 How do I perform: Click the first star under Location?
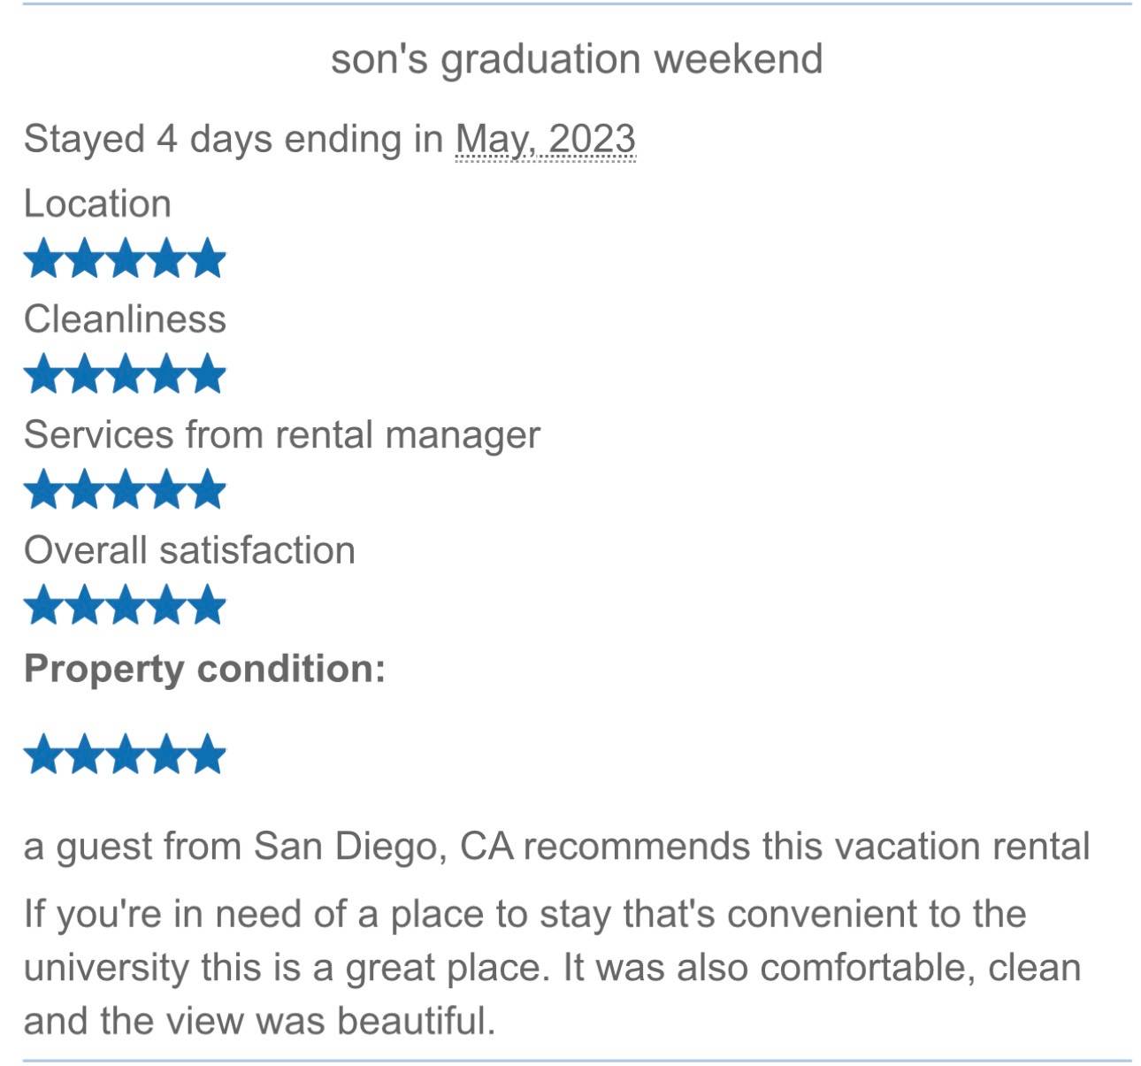[42, 258]
